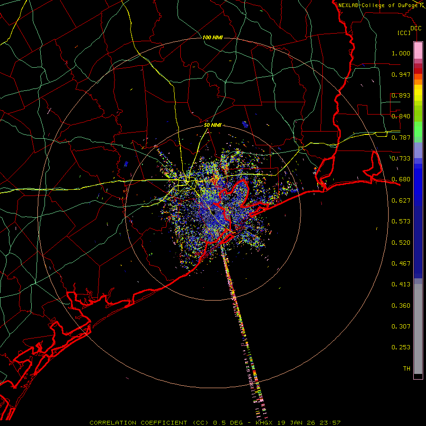The image size is (426, 426).
Task: Click the 1.000 value on the color scale
Action: coord(401,53)
